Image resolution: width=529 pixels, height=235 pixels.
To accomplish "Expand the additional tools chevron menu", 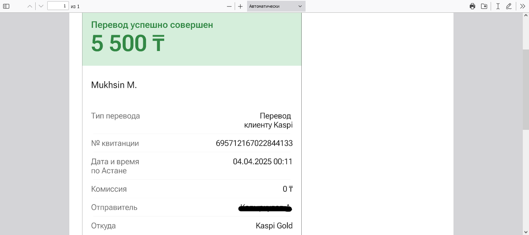I will 523,6.
